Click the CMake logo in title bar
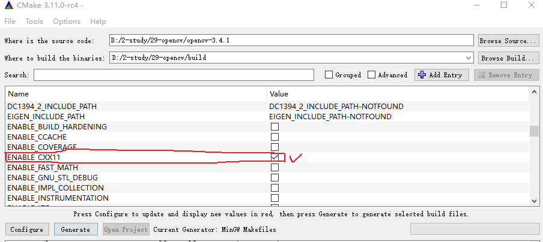Screen dimensions: 543x242 click(9, 5)
